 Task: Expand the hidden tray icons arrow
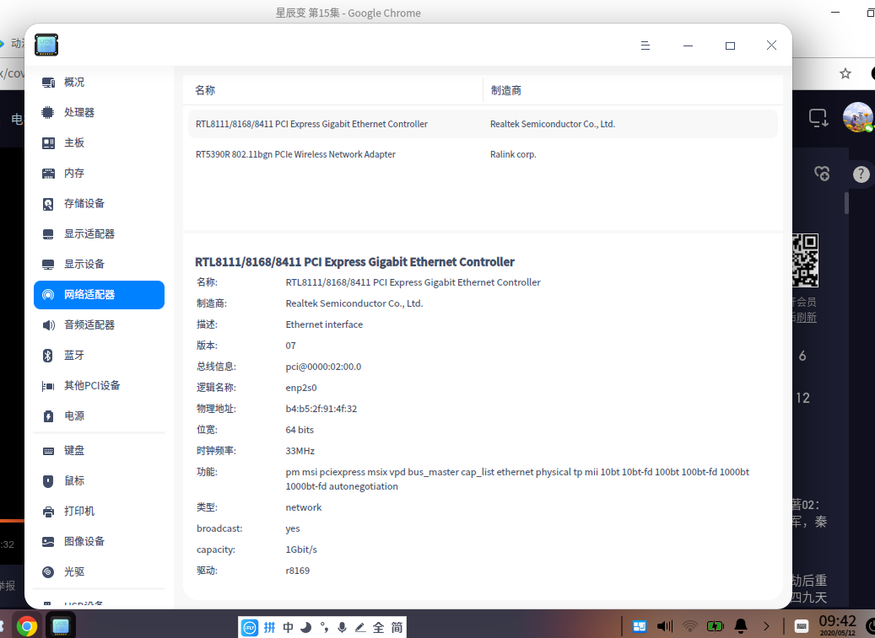[x=766, y=626]
